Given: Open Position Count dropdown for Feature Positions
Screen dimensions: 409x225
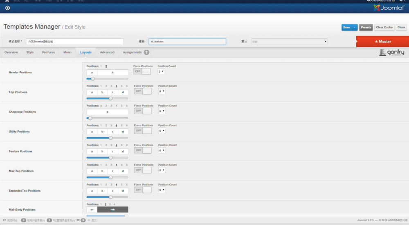Looking at the screenshot, I should coord(162,150).
